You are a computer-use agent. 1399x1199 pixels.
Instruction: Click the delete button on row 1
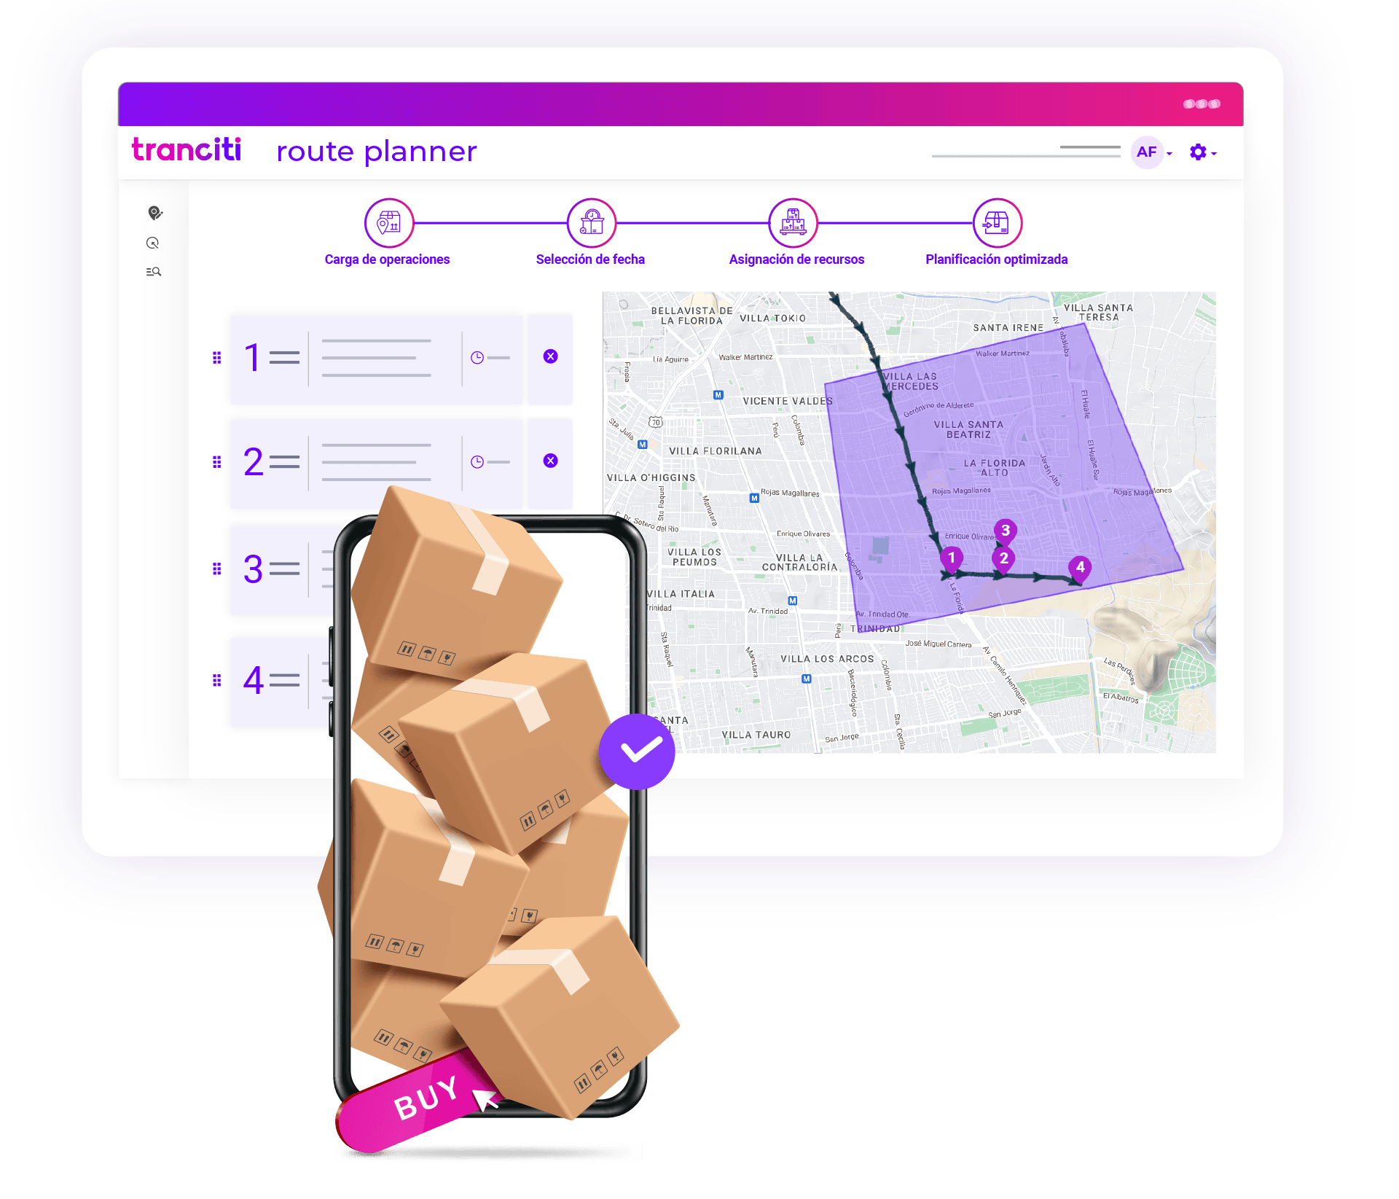click(550, 356)
